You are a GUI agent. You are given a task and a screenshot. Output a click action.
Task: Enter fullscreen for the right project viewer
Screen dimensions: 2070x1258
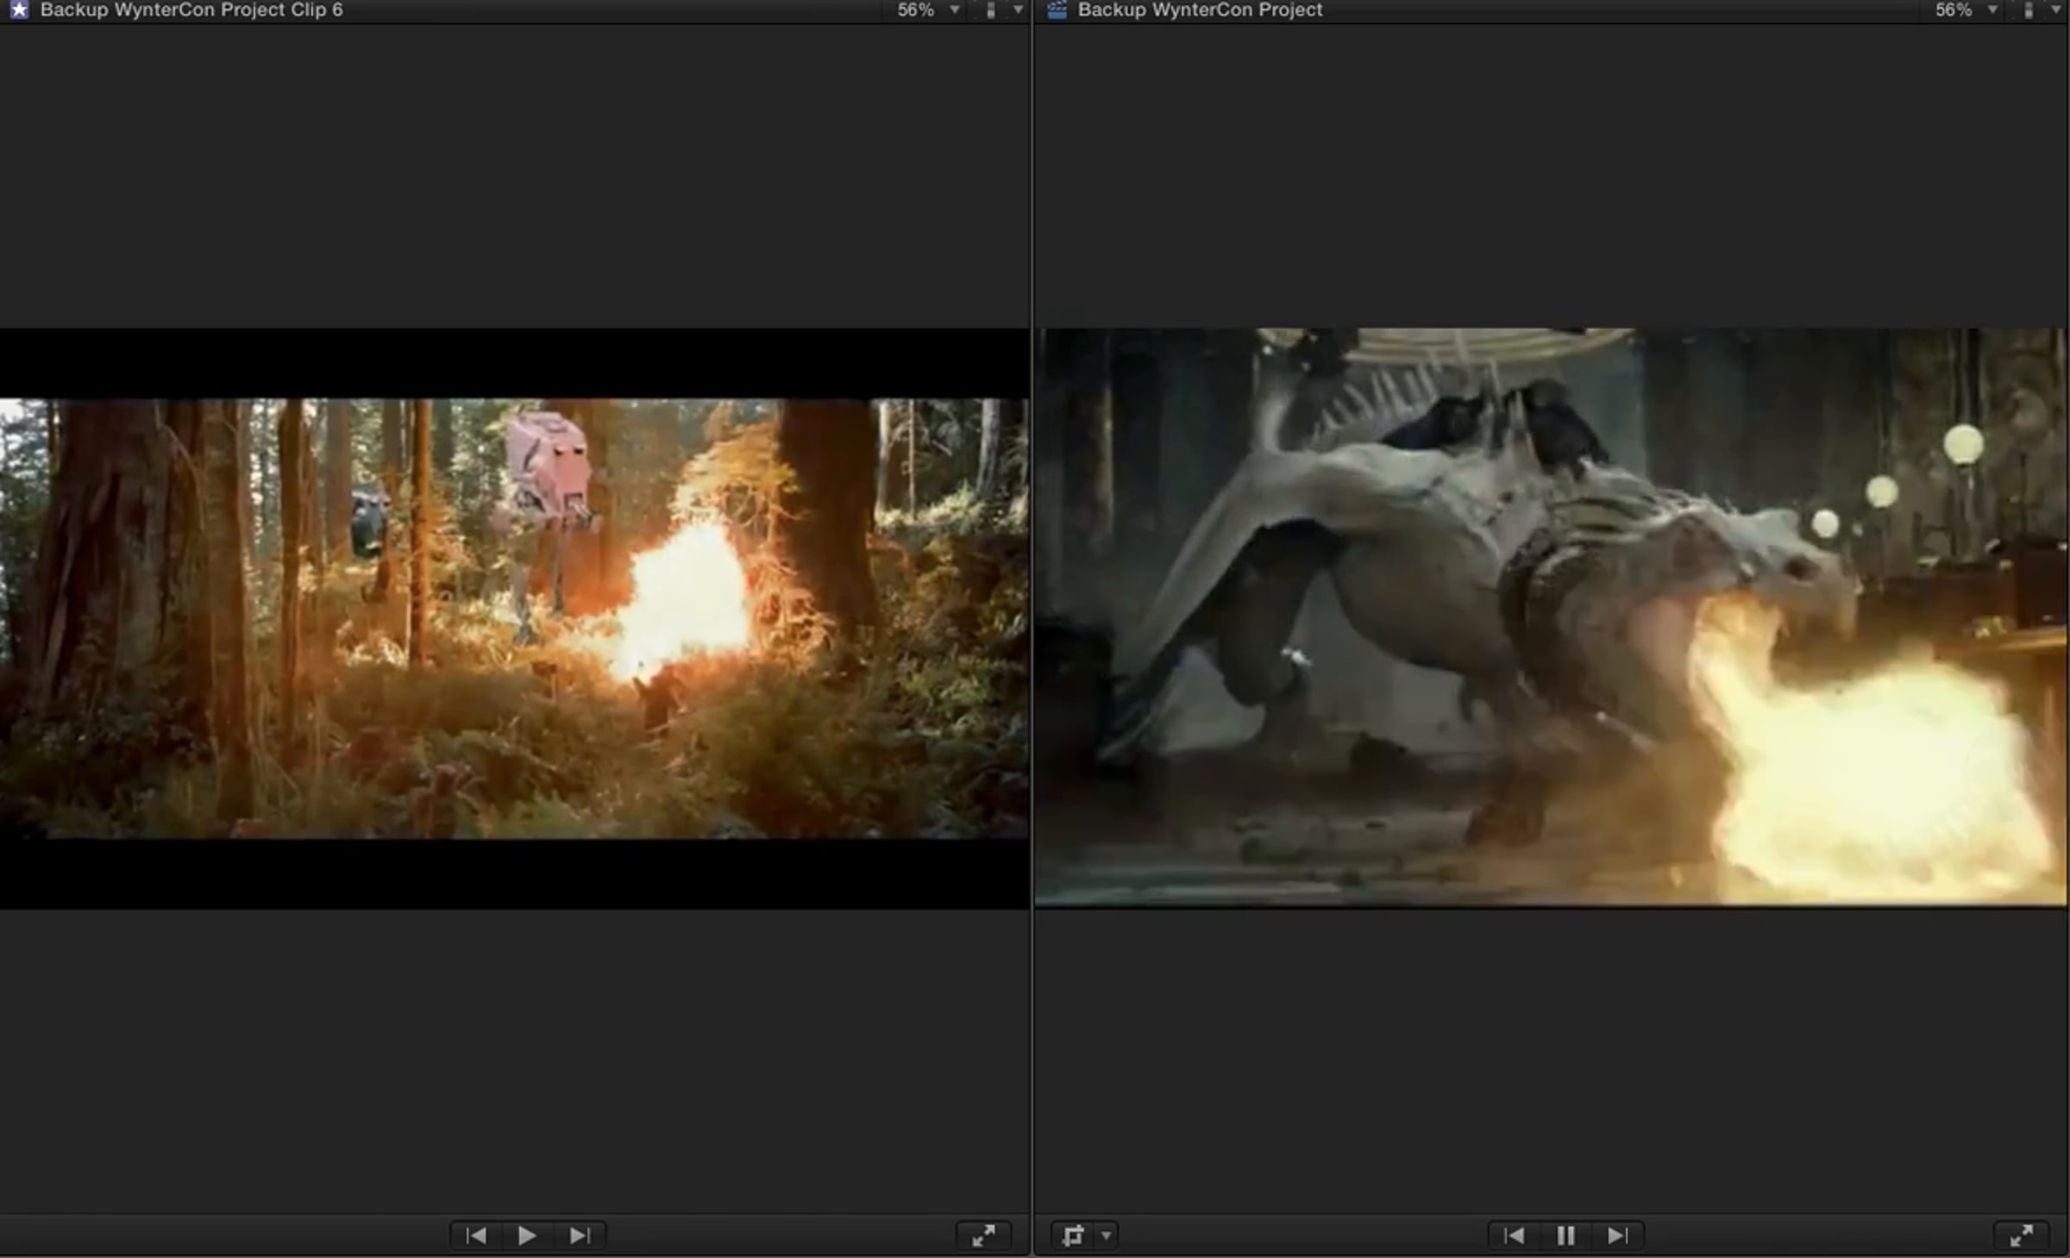pos(2021,1236)
